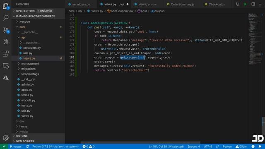Click the 'api' breadcrumb segment
This screenshot has width=265, height=149.
tap(80, 11)
